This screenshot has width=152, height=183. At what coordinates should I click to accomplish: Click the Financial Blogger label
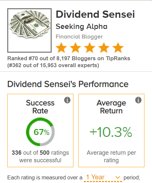[x=79, y=37]
